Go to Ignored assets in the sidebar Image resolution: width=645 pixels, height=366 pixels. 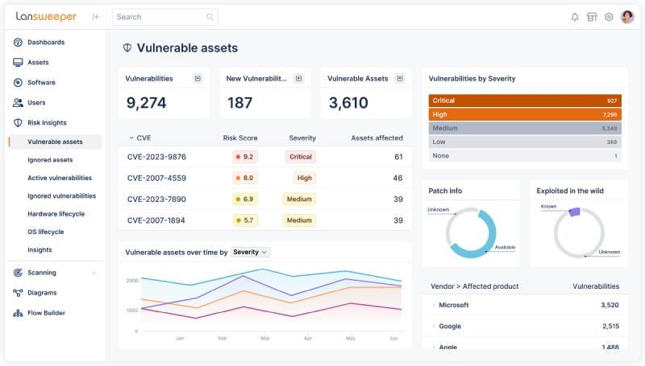click(50, 160)
